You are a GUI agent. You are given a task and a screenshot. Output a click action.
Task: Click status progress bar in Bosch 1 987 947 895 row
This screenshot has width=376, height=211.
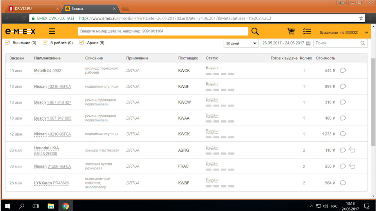(x=220, y=122)
